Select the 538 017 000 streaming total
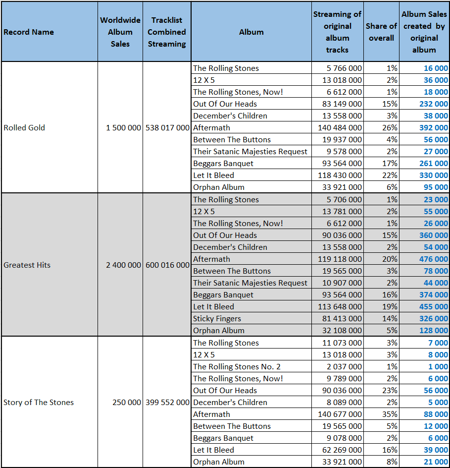This screenshot has width=450, height=468. (167, 128)
